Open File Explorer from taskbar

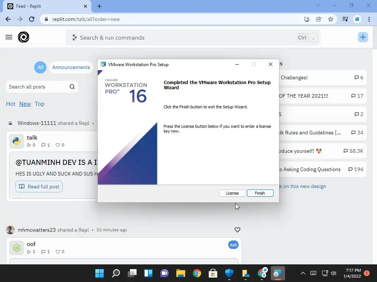click(180, 273)
